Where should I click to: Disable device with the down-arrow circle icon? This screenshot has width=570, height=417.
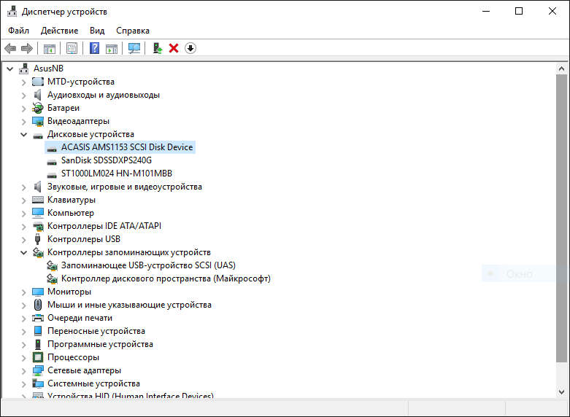190,48
